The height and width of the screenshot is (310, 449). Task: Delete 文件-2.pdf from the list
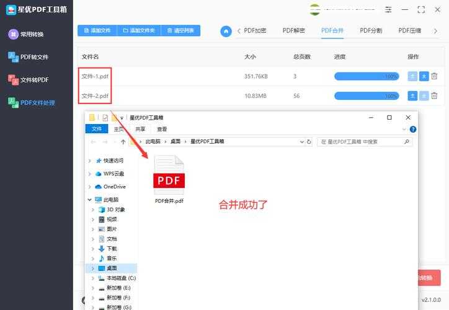pyautogui.click(x=434, y=95)
